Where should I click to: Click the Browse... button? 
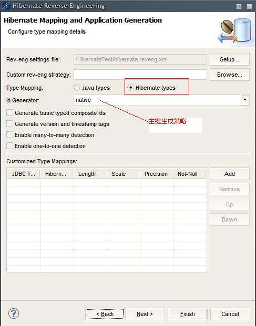(x=230, y=75)
